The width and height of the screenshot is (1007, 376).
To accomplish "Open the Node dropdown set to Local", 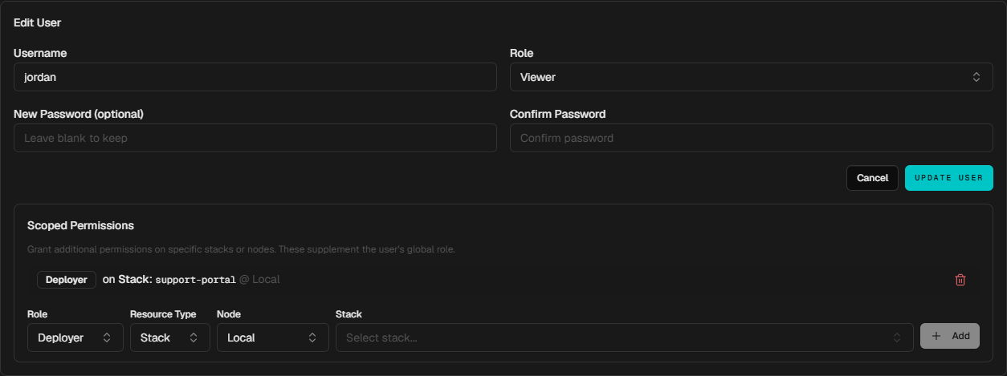I will 273,338.
